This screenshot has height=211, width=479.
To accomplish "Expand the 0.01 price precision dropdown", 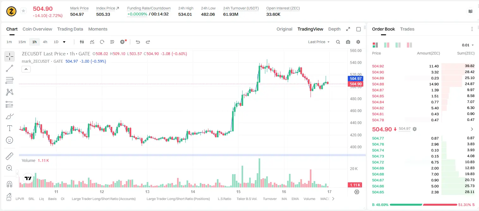I will tap(468, 45).
